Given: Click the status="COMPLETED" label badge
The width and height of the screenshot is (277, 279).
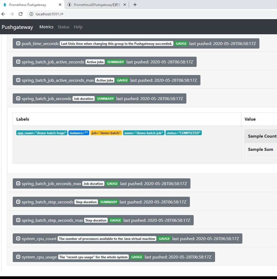Looking at the screenshot, I should (183, 133).
